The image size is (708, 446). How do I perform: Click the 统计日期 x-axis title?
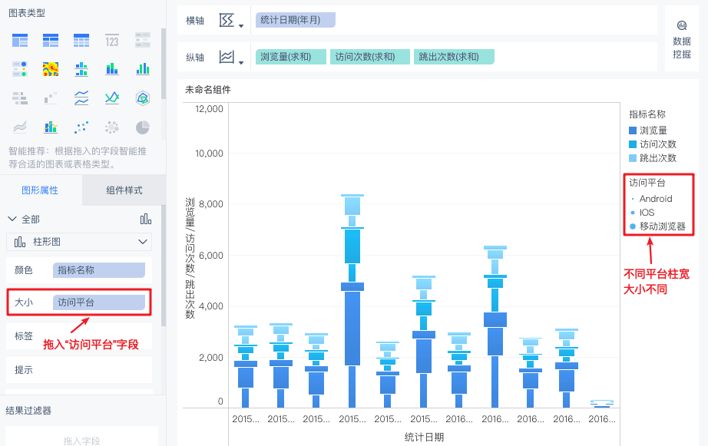pyautogui.click(x=424, y=437)
